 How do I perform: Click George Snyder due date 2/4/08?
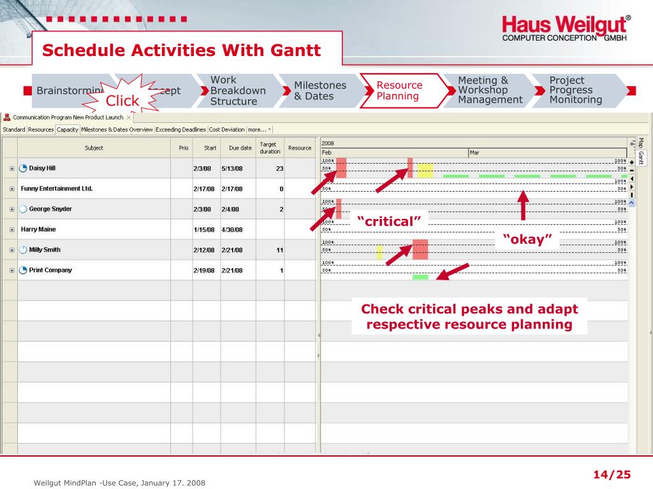[230, 209]
